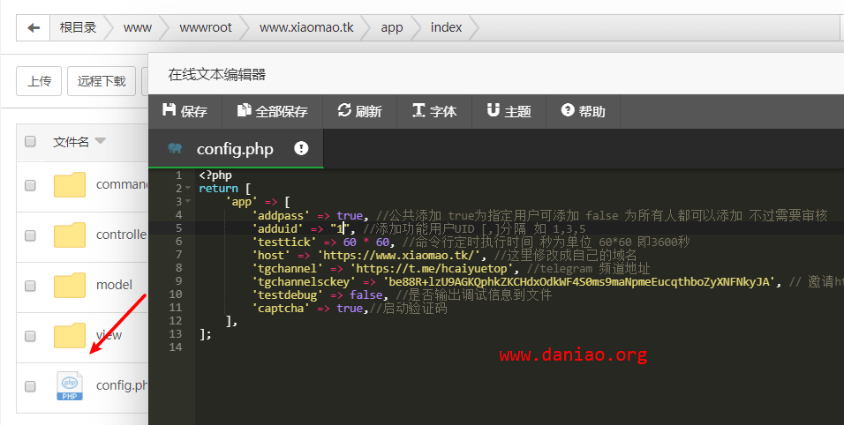Go to 根目录 in breadcrumb

pos(78,27)
